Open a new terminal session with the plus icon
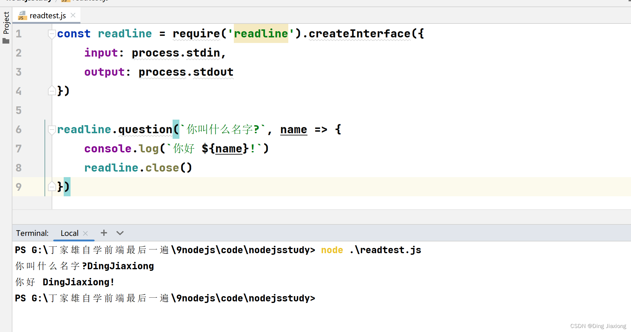 pyautogui.click(x=104, y=233)
